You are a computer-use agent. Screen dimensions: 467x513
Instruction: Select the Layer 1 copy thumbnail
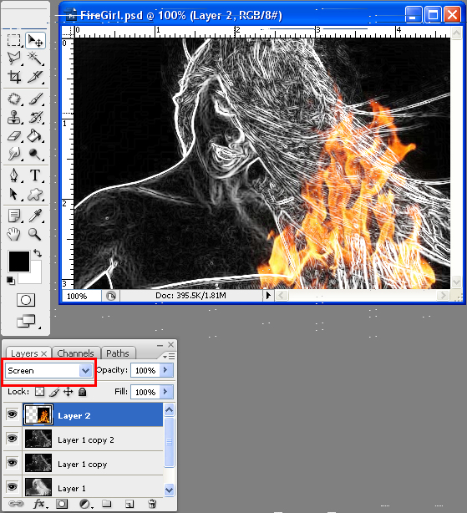coord(38,463)
